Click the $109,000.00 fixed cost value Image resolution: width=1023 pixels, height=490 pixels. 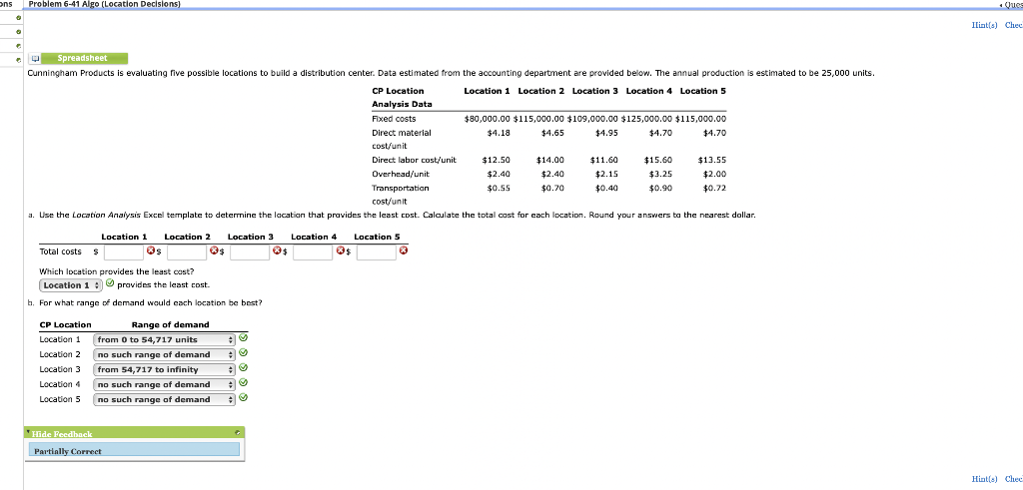[x=591, y=119]
